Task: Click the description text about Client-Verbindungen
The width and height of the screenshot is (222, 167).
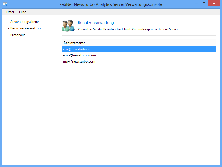Action: point(128,29)
